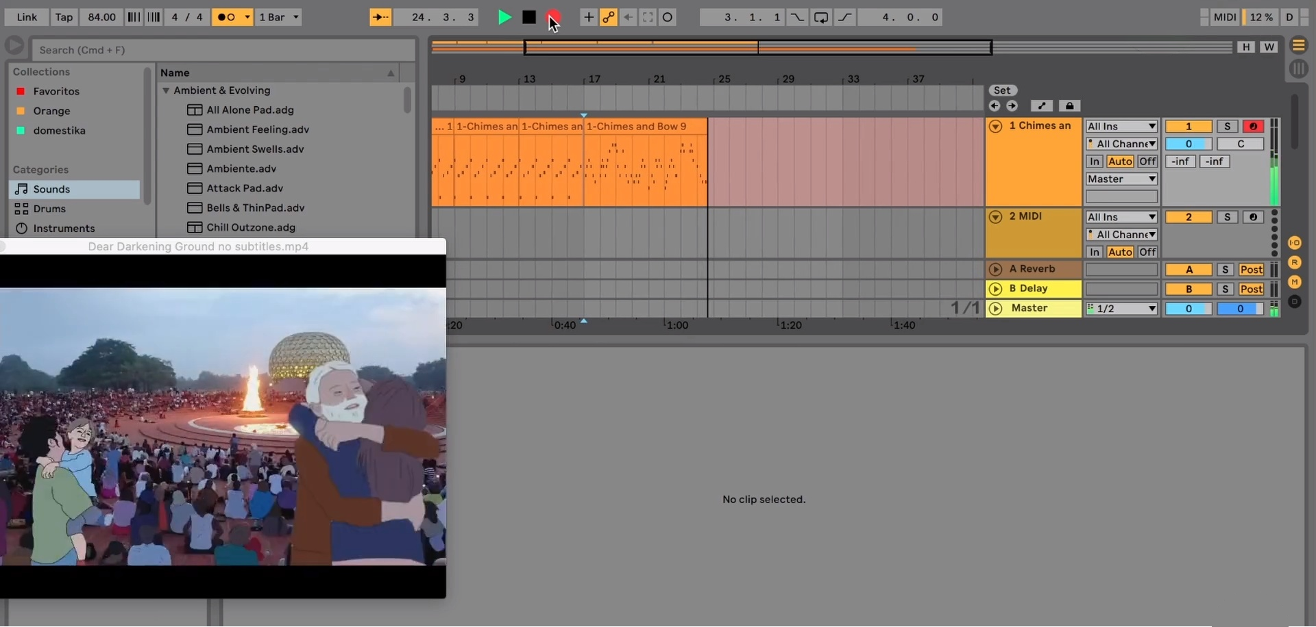1316x627 pixels.
Task: Toggle the Automation Mode button
Action: pos(1042,106)
